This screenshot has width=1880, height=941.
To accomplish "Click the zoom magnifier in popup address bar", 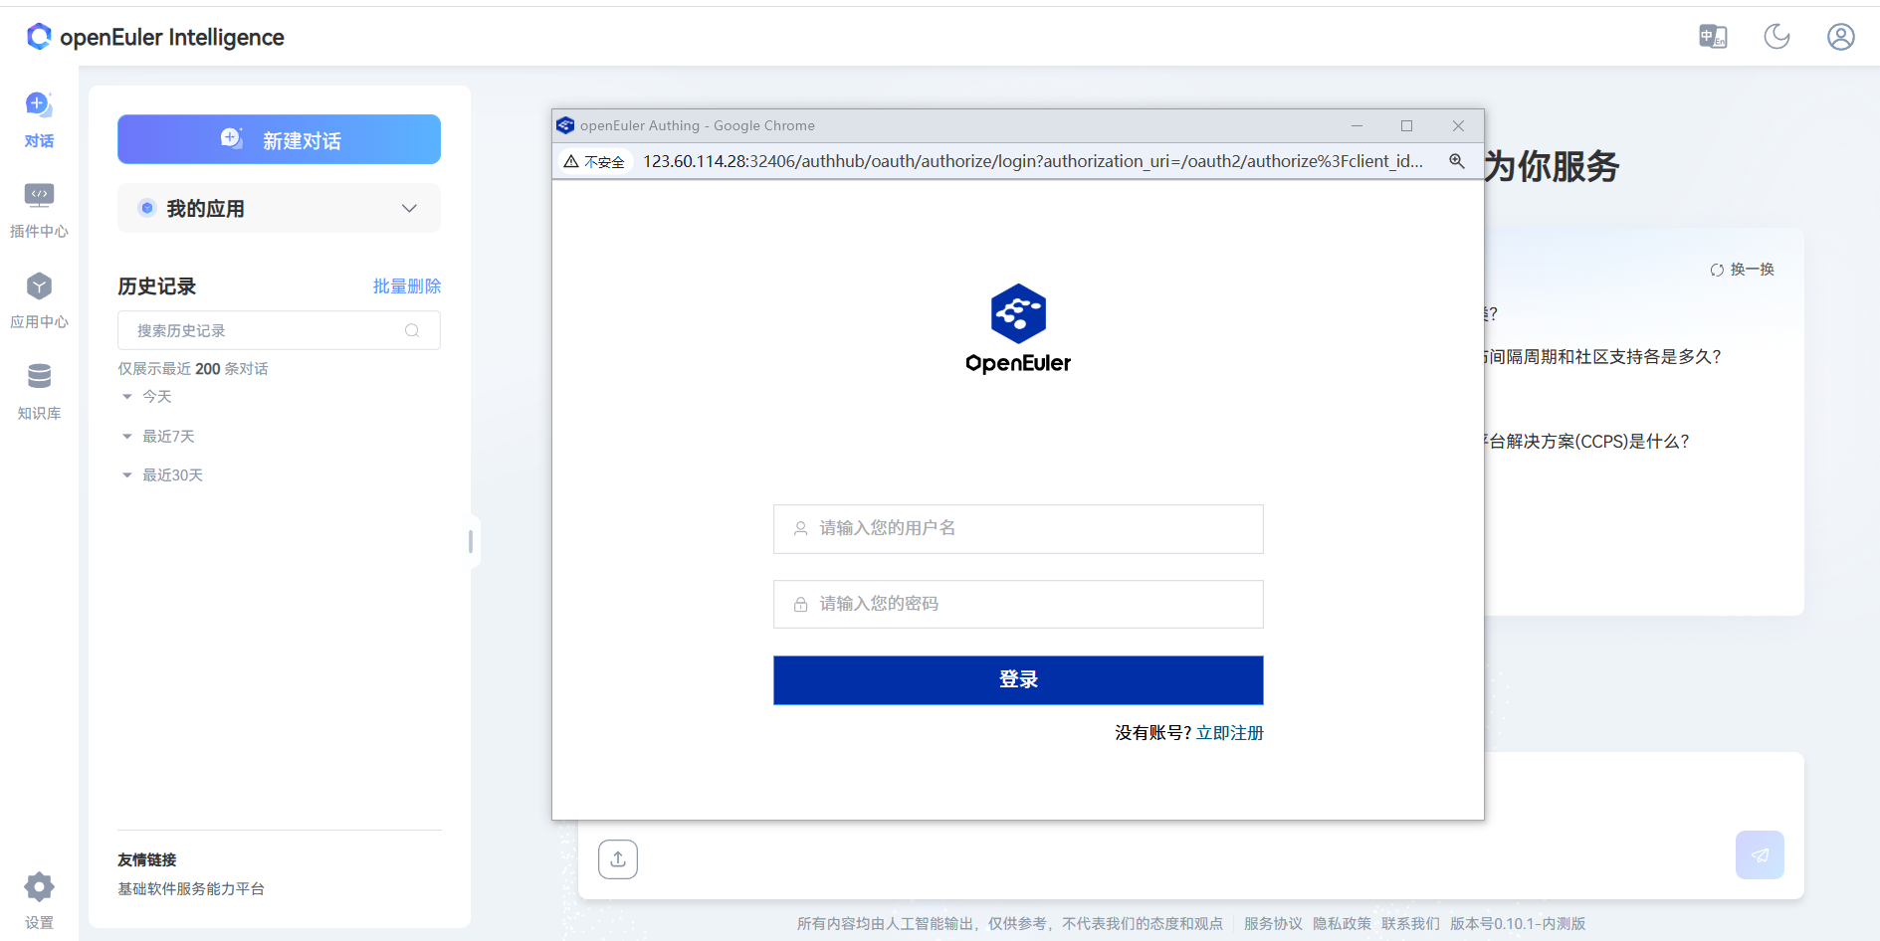I will [x=1456, y=161].
